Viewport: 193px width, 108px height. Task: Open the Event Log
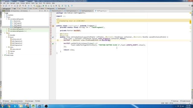pos(175,101)
